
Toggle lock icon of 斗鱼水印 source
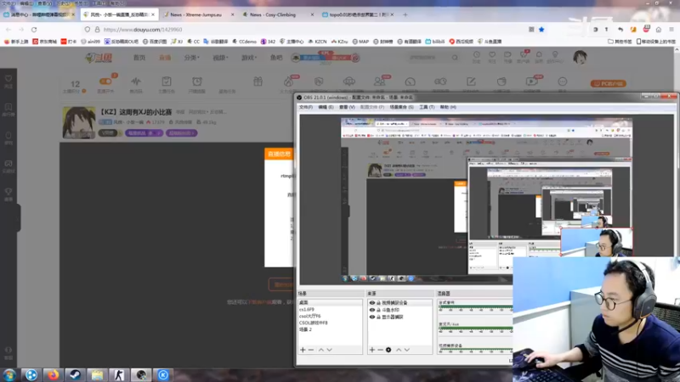(x=378, y=310)
